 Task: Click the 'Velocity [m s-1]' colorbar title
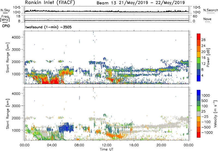tap(215, 114)
